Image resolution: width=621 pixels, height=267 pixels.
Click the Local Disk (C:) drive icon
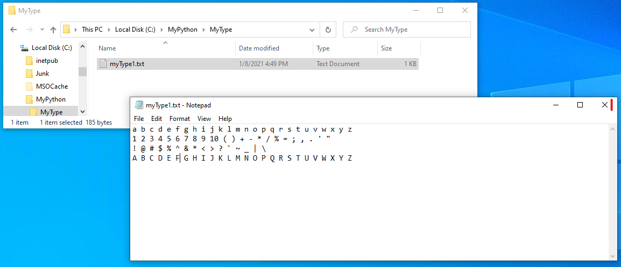click(x=24, y=48)
